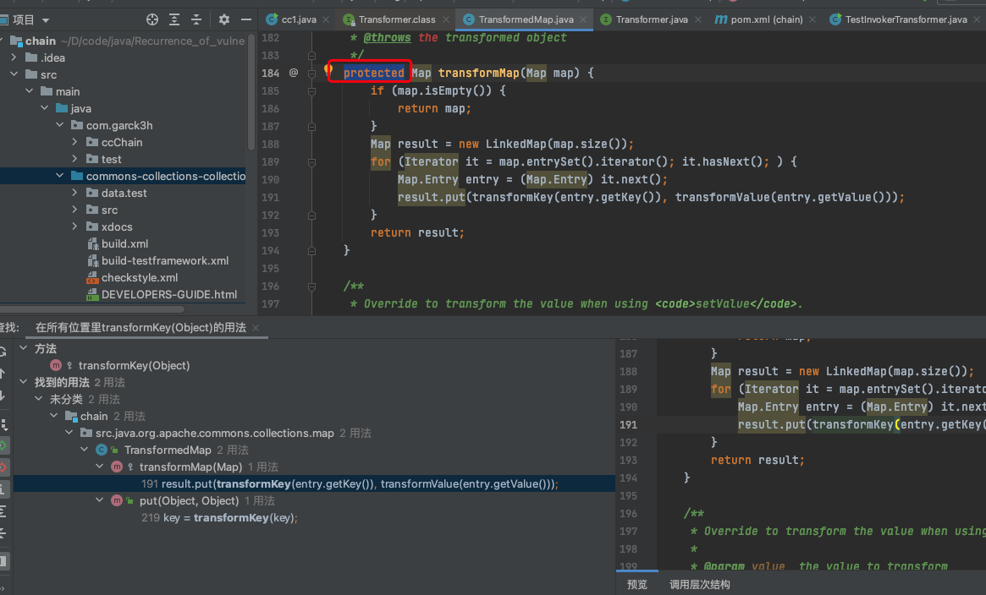Collapse the put(Object, Object) usages node
Image resolution: width=986 pixels, height=595 pixels.
[99, 500]
